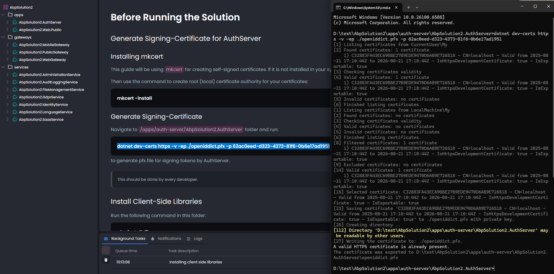The height and width of the screenshot is (274, 554).
Task: Open terminal profiles dropdown arrow
Action: 417,7
